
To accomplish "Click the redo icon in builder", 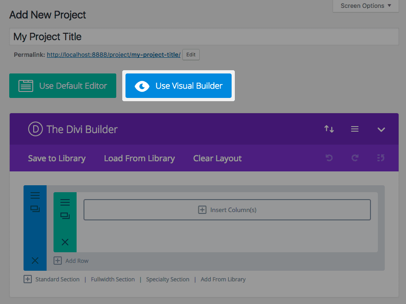I will coord(355,158).
